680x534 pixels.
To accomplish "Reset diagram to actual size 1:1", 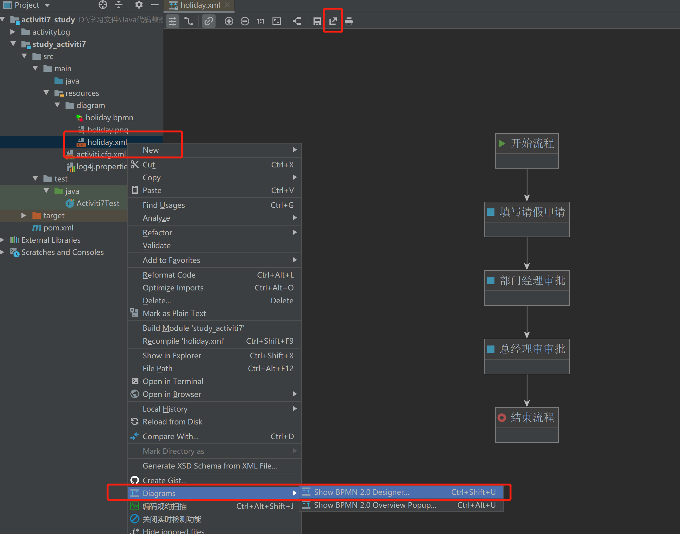I will 261,21.
